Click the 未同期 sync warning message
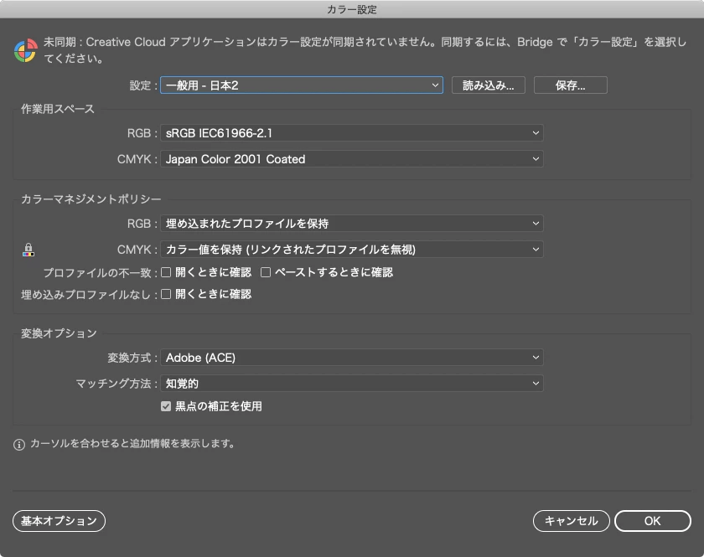This screenshot has width=704, height=557. tap(365, 50)
